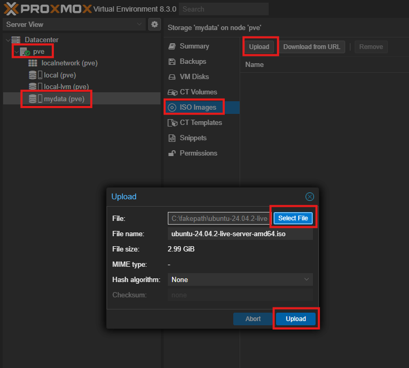Close the Upload dialog
Viewport: 409px width, 368px height.
(310, 197)
